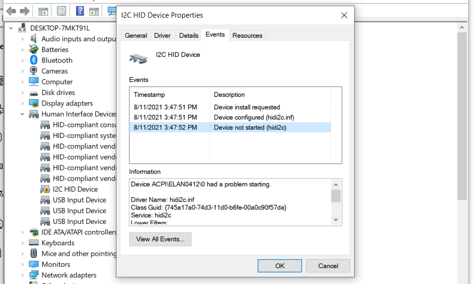Click the Cameras category icon
474x284 pixels.
coord(33,71)
